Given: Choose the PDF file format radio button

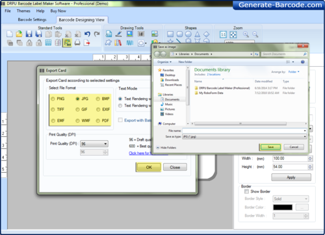Looking at the screenshot, I should tap(103, 121).
